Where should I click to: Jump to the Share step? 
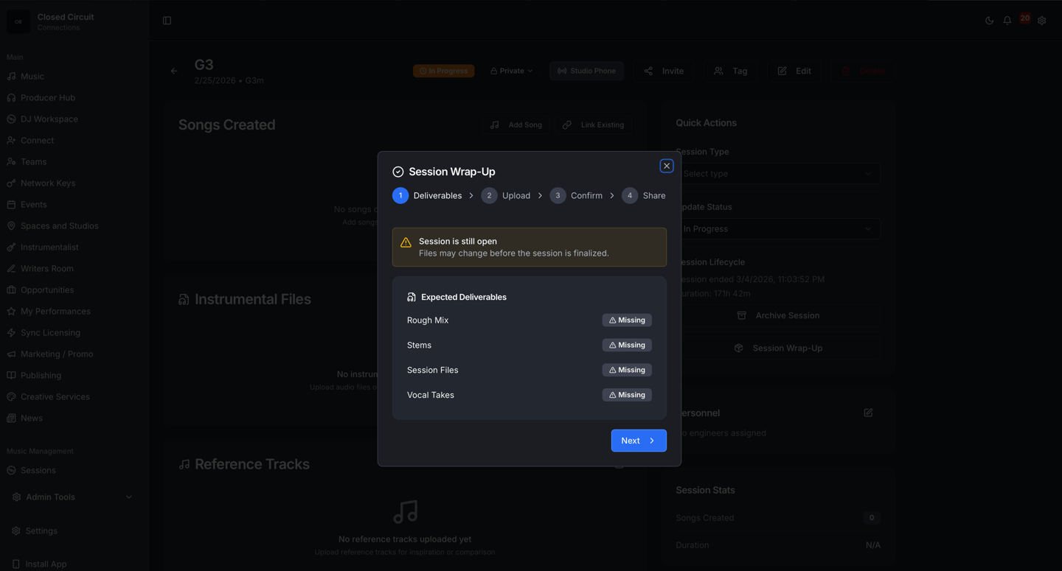[x=644, y=195]
